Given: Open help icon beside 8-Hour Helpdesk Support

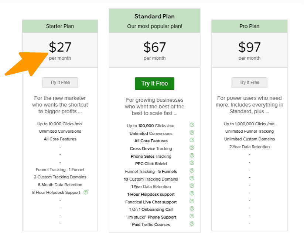Looking at the screenshot, I should pyautogui.click(x=86, y=192).
